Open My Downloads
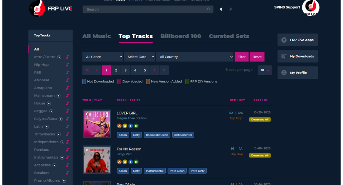This screenshot has width=343, height=185. pos(298,56)
